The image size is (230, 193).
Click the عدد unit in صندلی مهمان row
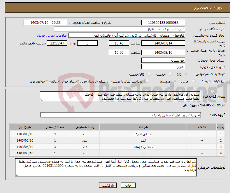tap(85, 147)
